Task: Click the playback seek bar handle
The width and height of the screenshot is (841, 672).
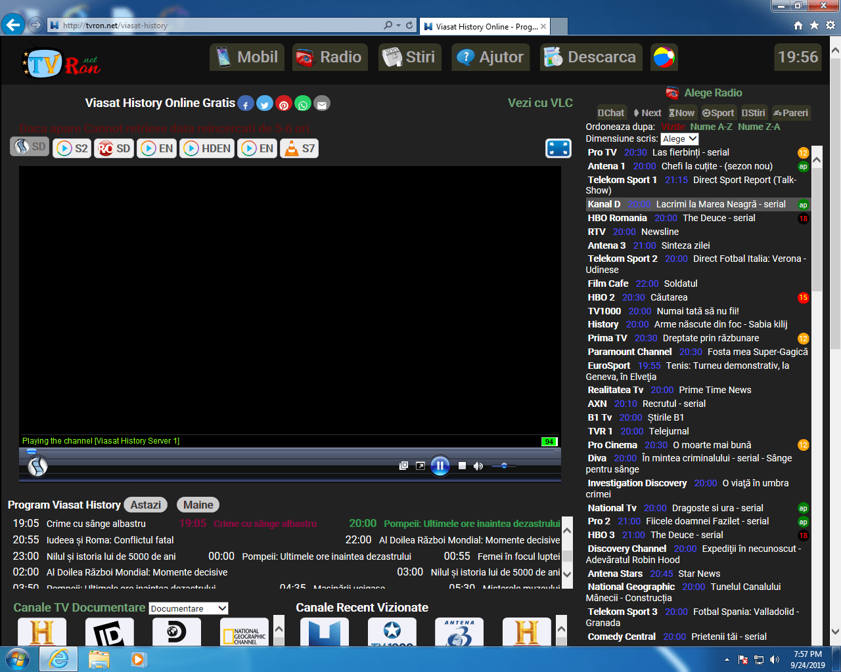Action: [x=31, y=451]
